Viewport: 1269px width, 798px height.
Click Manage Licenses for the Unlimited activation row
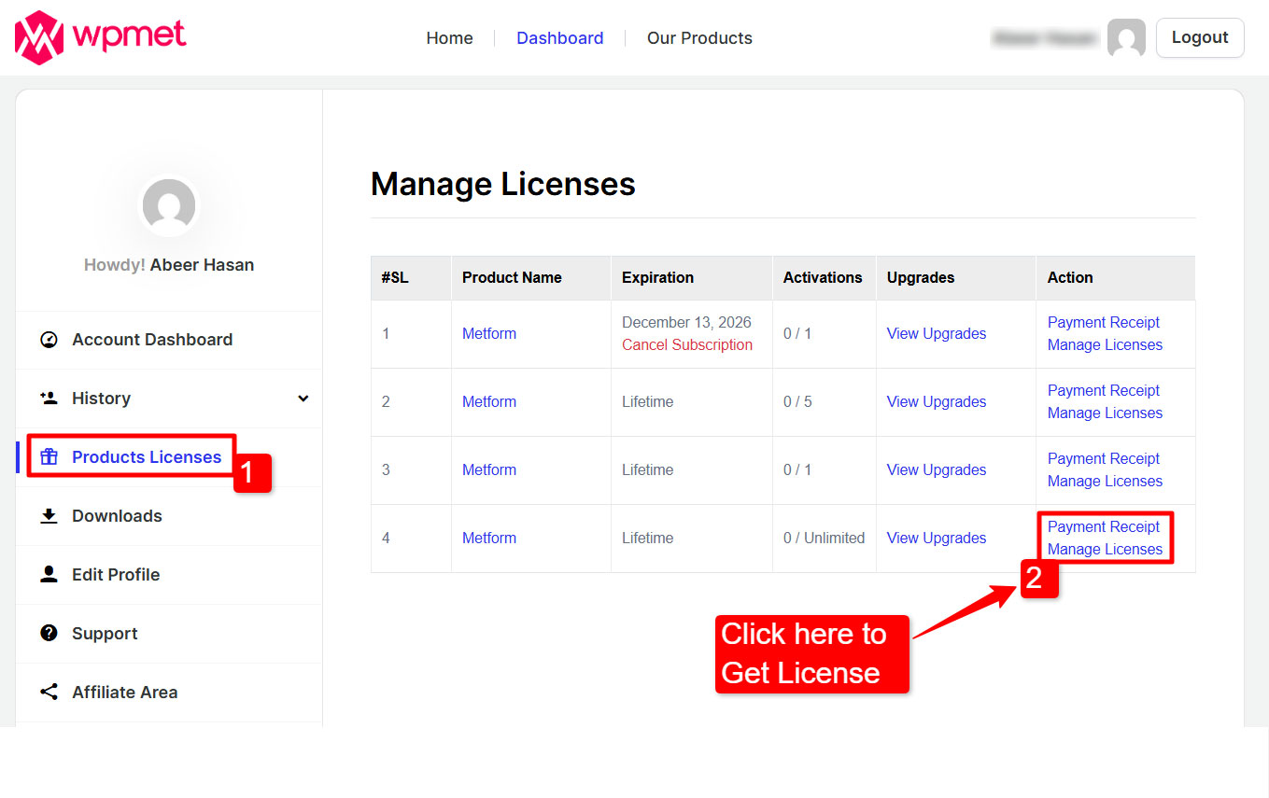(1105, 549)
